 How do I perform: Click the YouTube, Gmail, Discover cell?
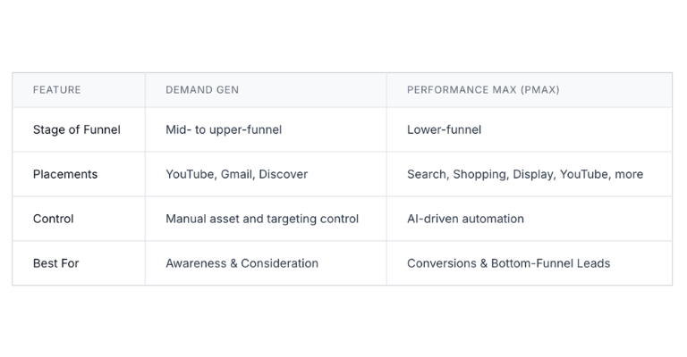[236, 174]
